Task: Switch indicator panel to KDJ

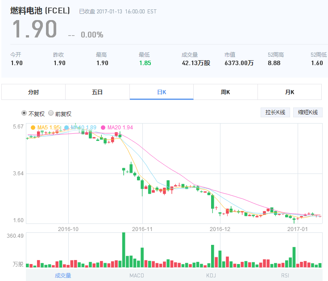Action: point(211,275)
